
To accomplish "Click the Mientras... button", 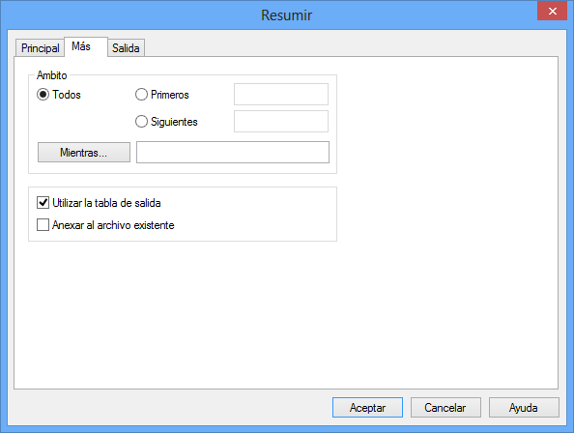I will pyautogui.click(x=84, y=153).
